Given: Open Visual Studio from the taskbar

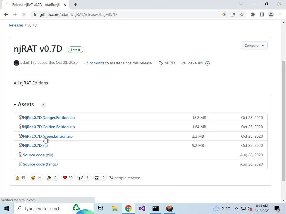Looking at the screenshot, I should point(142,208).
